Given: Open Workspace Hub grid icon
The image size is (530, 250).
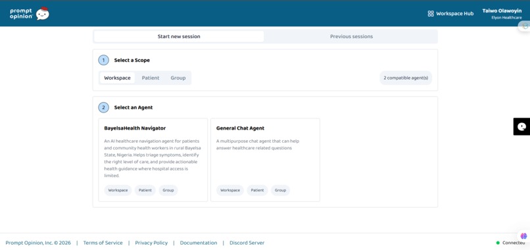Looking at the screenshot, I should coord(431,14).
